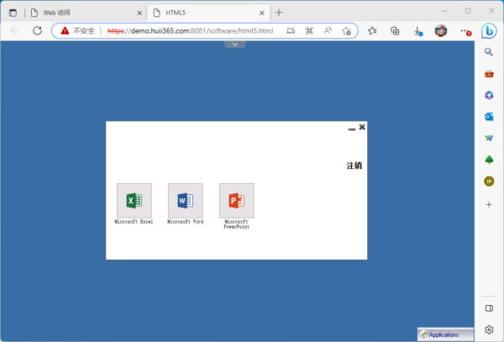504x342 pixels.
Task: Click the 注销 logout link
Action: pyautogui.click(x=354, y=166)
